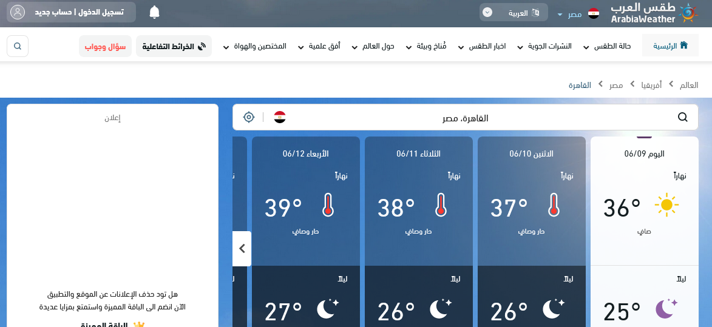Click the search magnifier icon in navbar

(18, 46)
